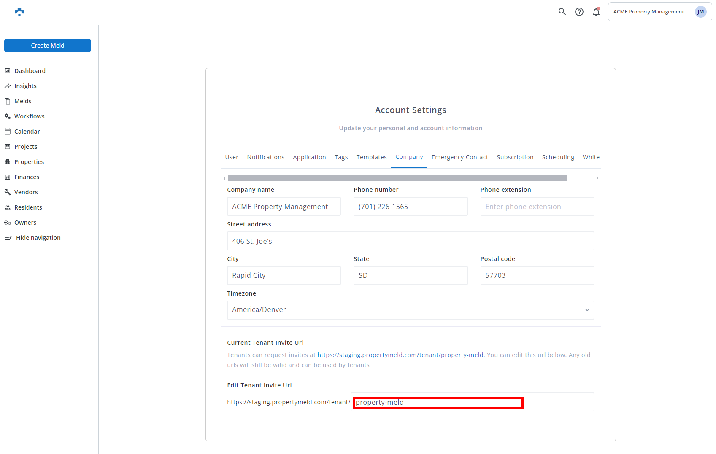Go to Workflows in sidebar
The width and height of the screenshot is (716, 454).
[29, 116]
